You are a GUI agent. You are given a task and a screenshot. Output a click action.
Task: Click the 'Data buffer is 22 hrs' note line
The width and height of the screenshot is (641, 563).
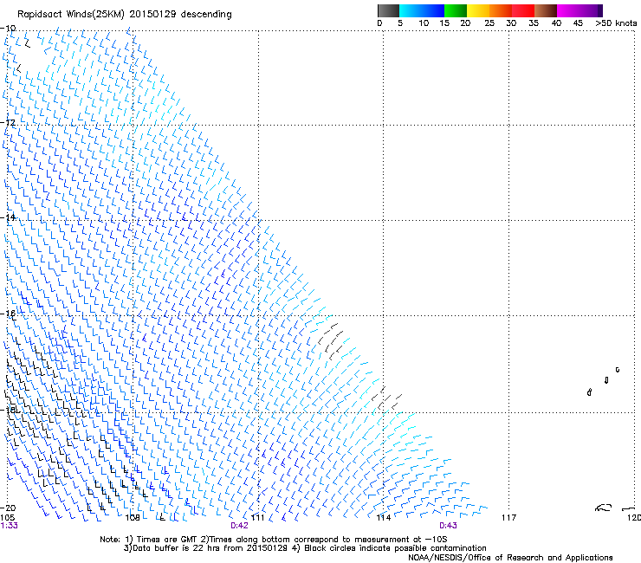coord(305,548)
